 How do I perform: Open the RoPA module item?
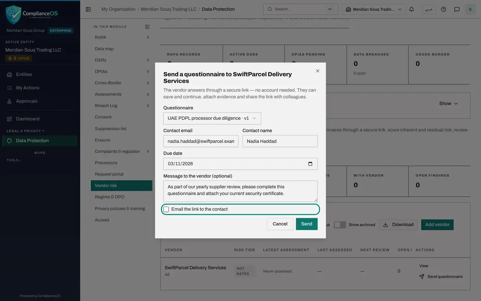(x=121, y=37)
